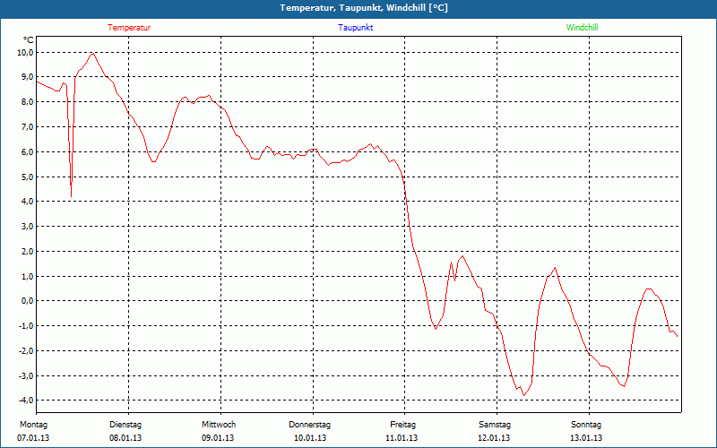
Task: Click the date 10.01.13
Action: [310, 438]
